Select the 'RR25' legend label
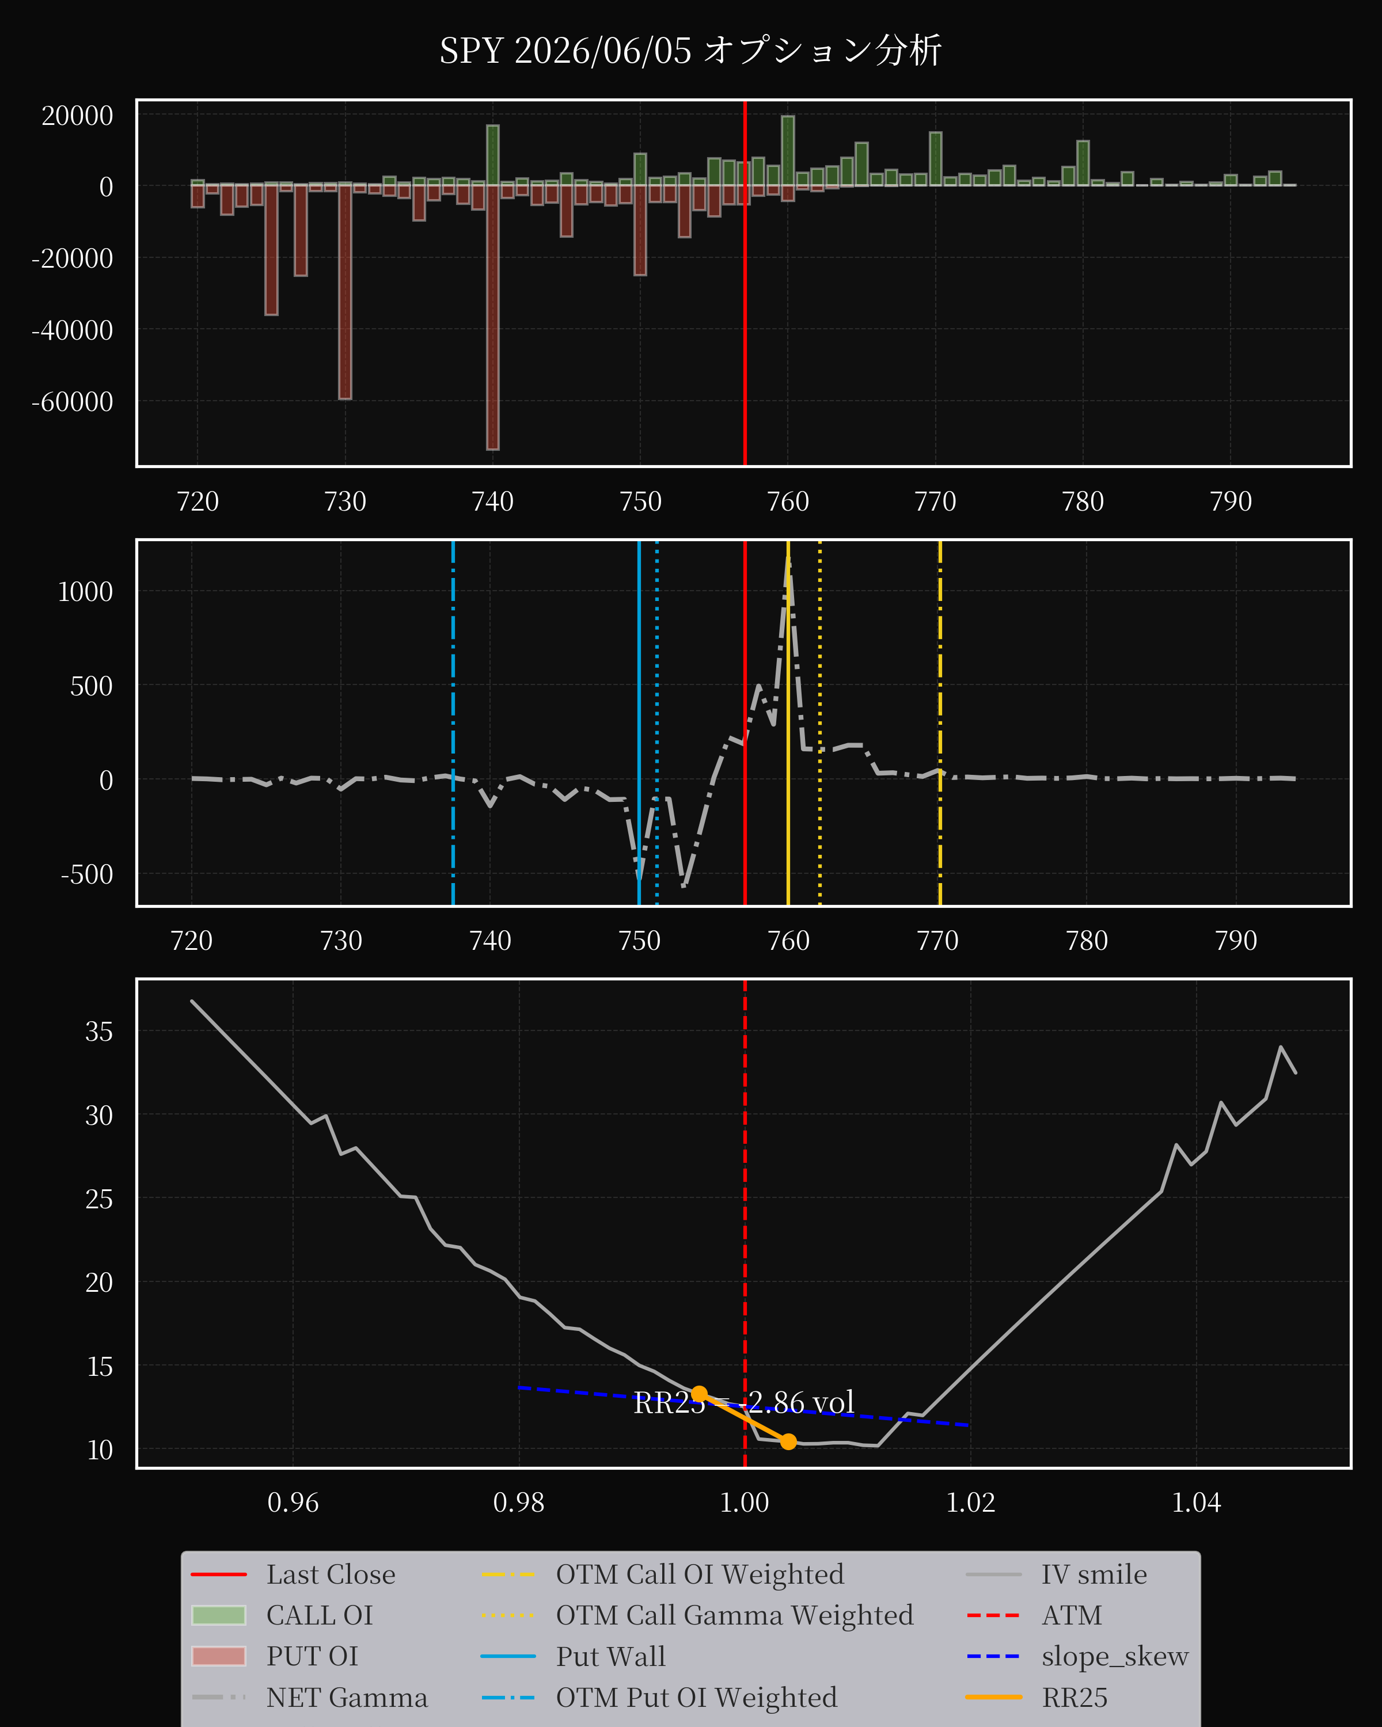Viewport: 1382px width, 1727px height. 1075,1696
